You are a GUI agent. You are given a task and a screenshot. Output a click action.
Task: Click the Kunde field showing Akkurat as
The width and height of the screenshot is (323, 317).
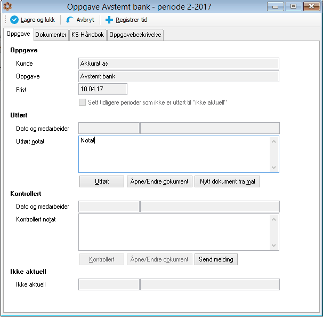(x=179, y=64)
